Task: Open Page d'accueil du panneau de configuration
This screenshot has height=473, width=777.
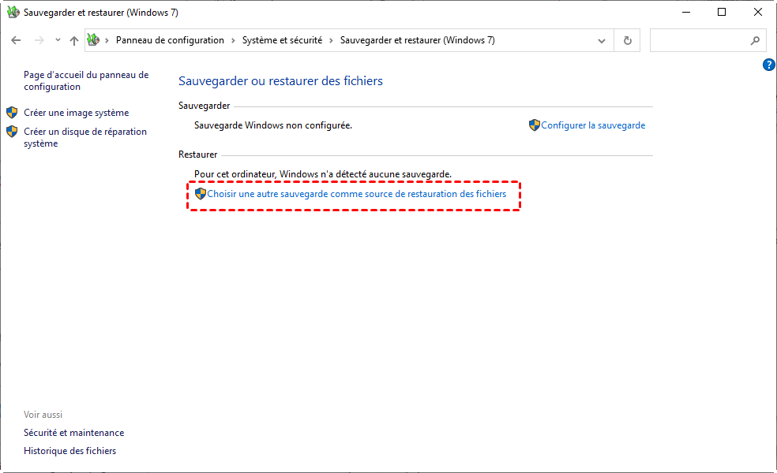Action: (x=86, y=80)
